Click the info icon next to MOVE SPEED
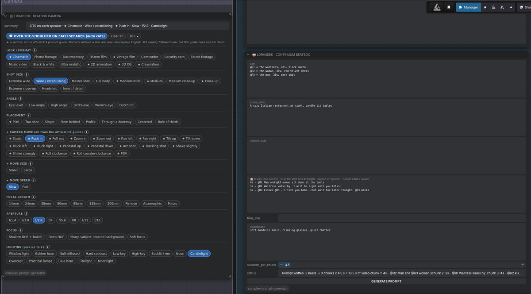This screenshot has height=294, width=531. click(34, 180)
